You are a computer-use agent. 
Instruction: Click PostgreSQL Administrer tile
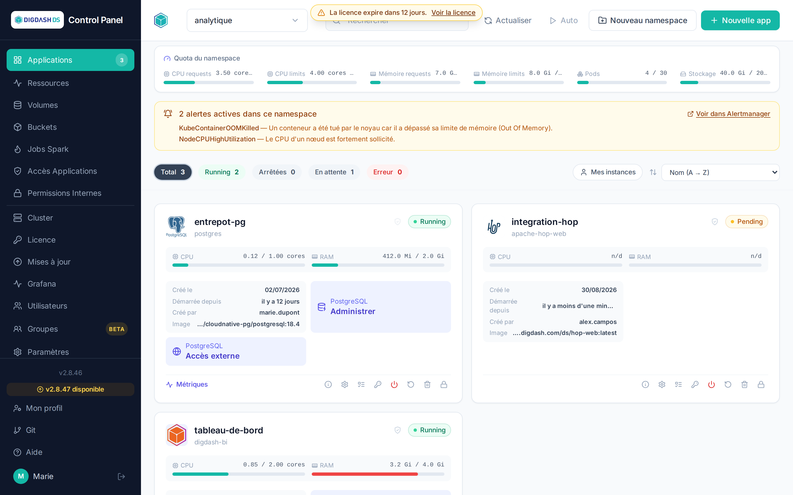pos(381,307)
